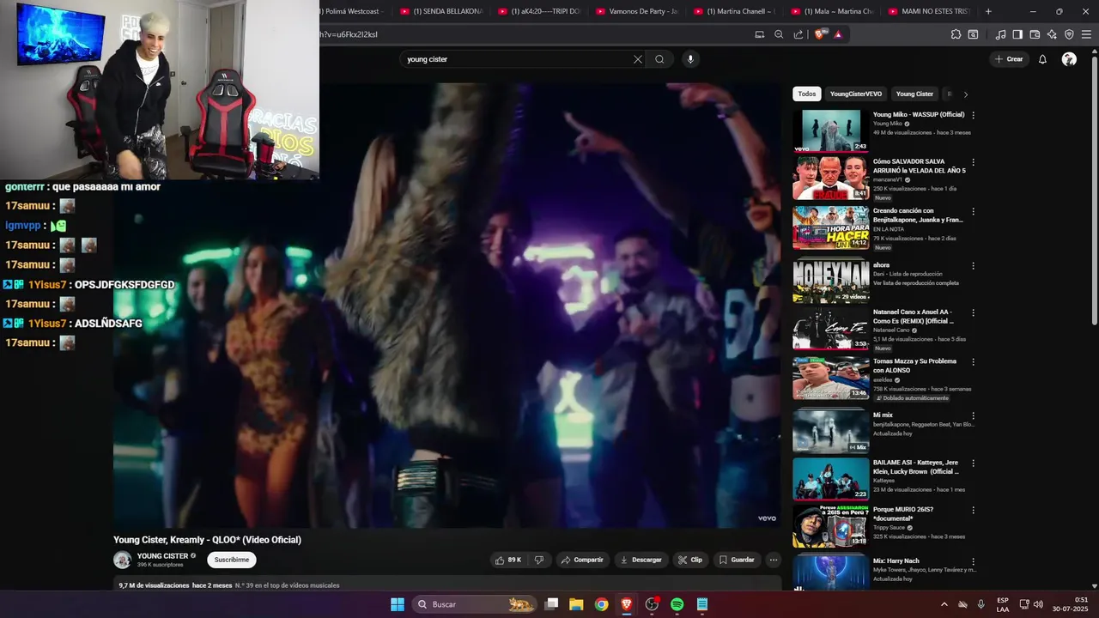The image size is (1099, 618).
Task: Open the Brave Wallet icon
Action: (x=1035, y=34)
